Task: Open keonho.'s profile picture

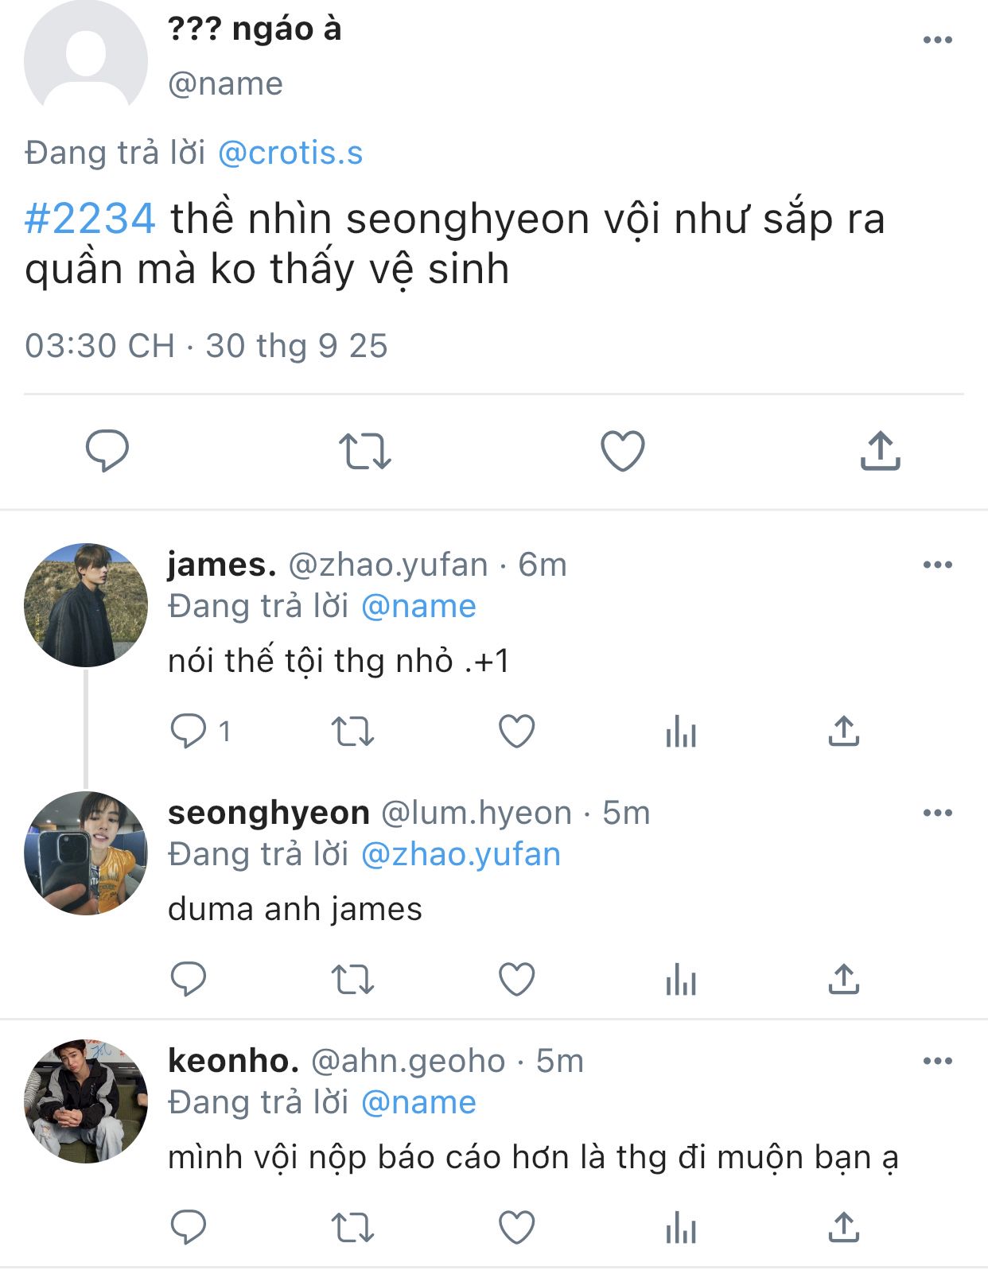Action: [x=86, y=1101]
